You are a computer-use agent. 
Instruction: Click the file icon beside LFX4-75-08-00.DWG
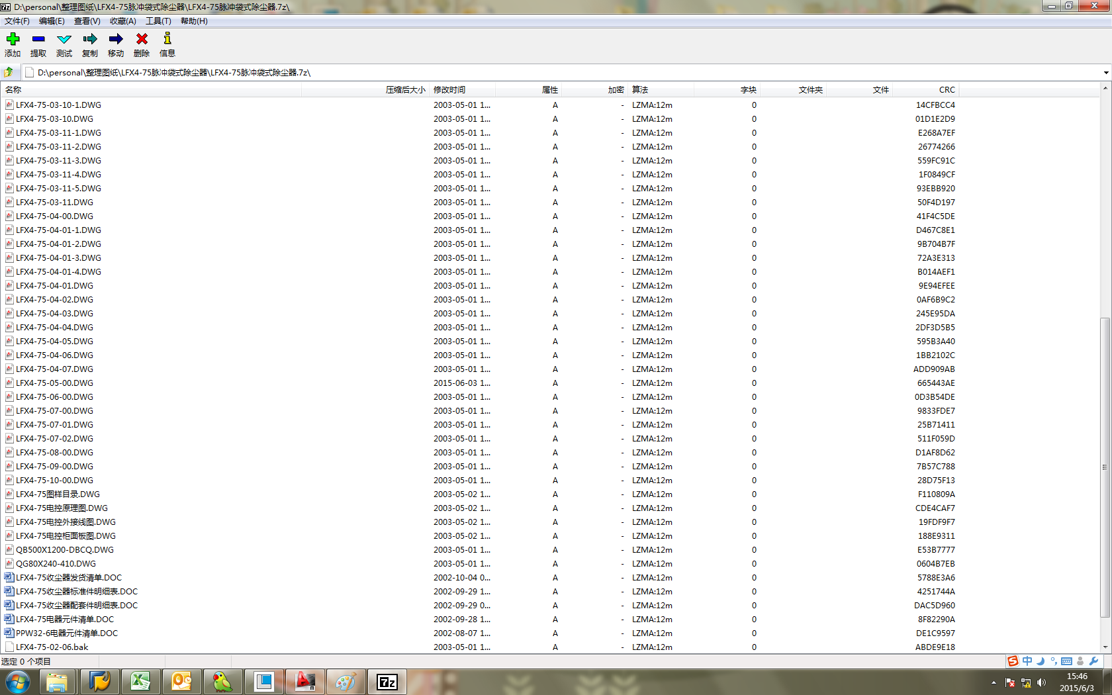click(9, 452)
